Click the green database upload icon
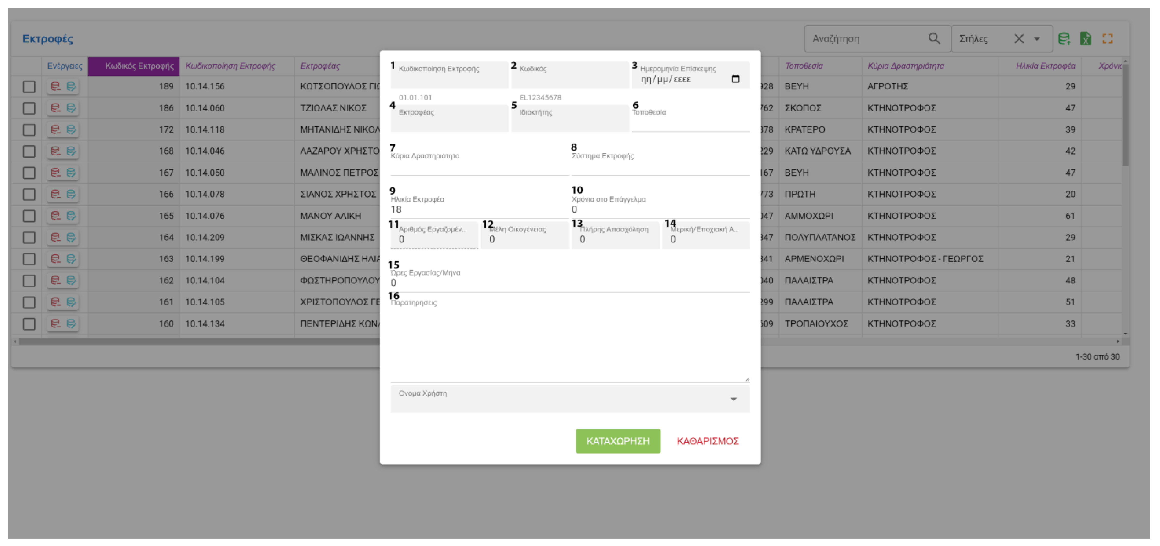 coord(1064,39)
